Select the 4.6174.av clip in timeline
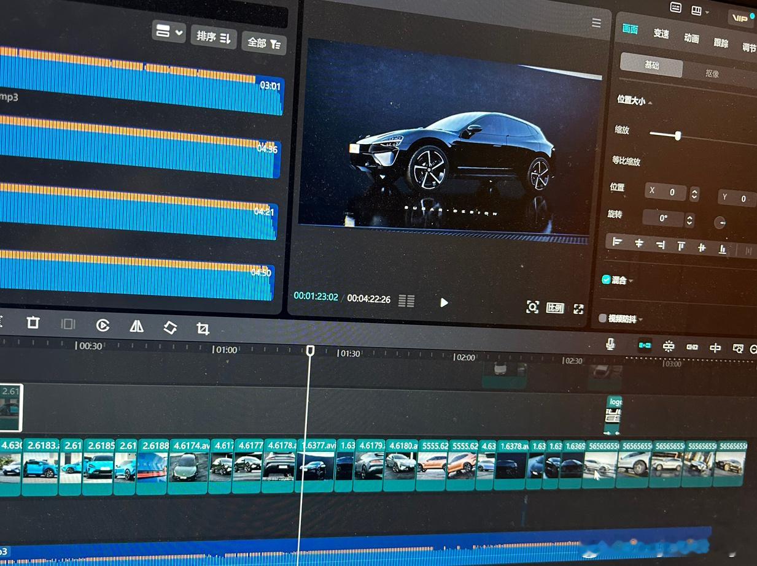This screenshot has width=757, height=566. (188, 467)
